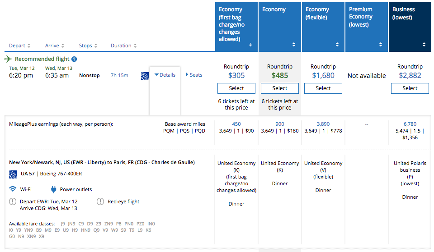Screen dimensions: 434x252
Task: Click the Recommended flight help question-mark icon
Action: tap(74, 59)
